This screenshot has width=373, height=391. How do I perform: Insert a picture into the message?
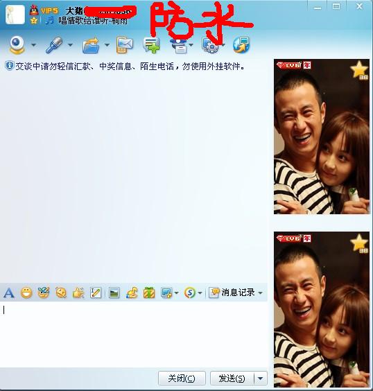[x=114, y=293]
